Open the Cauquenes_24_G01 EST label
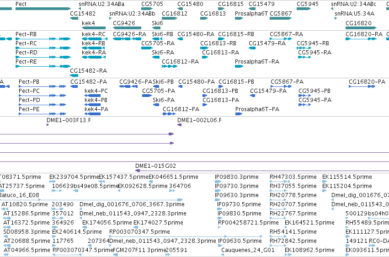Viewport: 389px width, 257px height. pos(248,250)
